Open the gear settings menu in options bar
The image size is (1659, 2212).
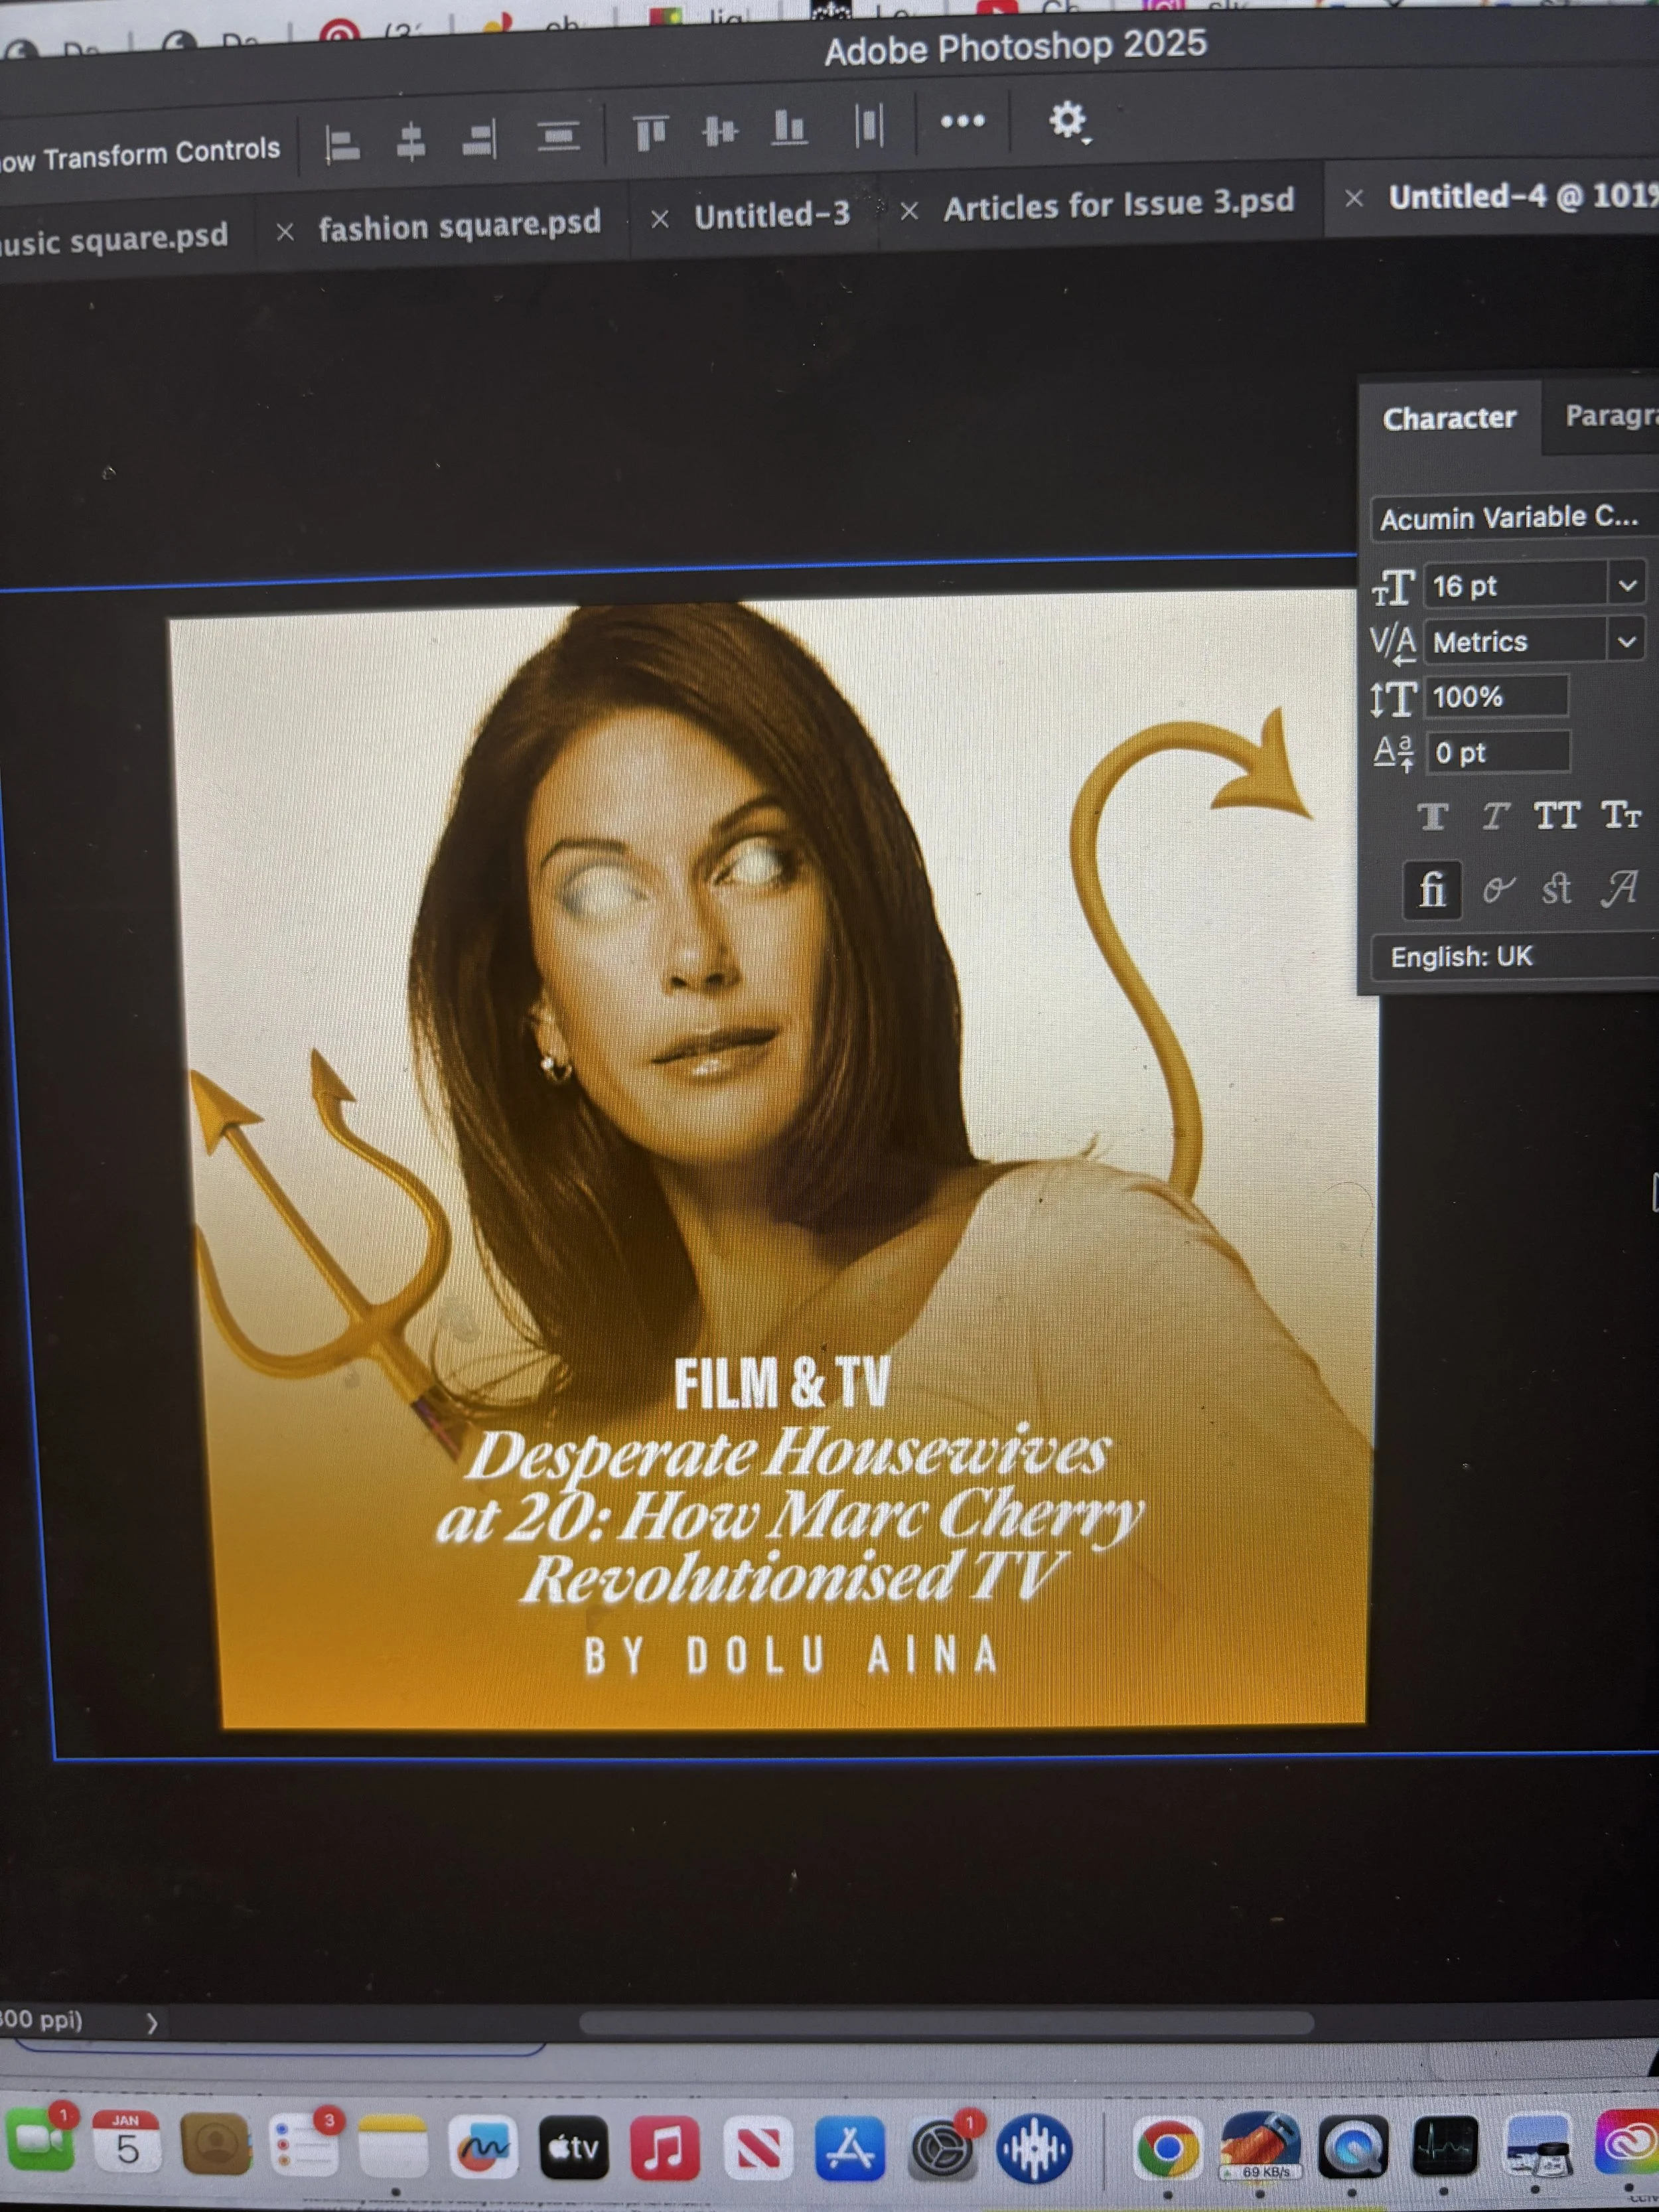tap(1067, 121)
